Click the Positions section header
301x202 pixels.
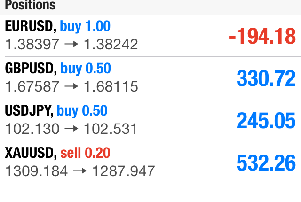click(x=30, y=6)
